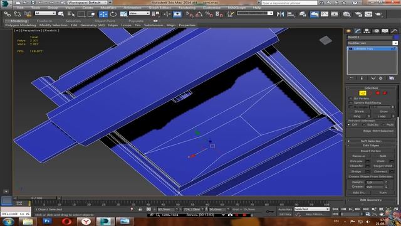
Task: Open the Selected key filter dropdown
Action: [x=312, y=209]
